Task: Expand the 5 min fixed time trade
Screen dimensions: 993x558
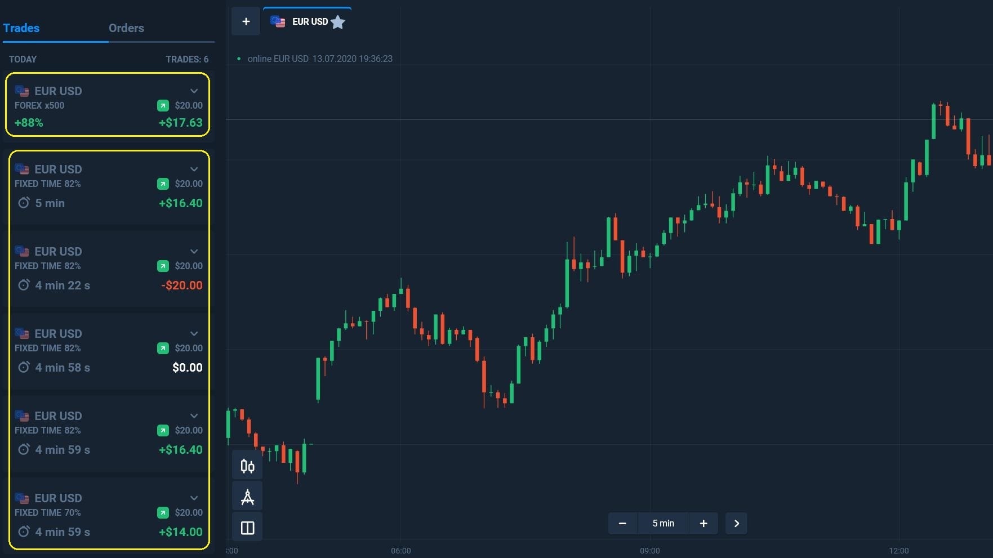Action: [x=194, y=169]
